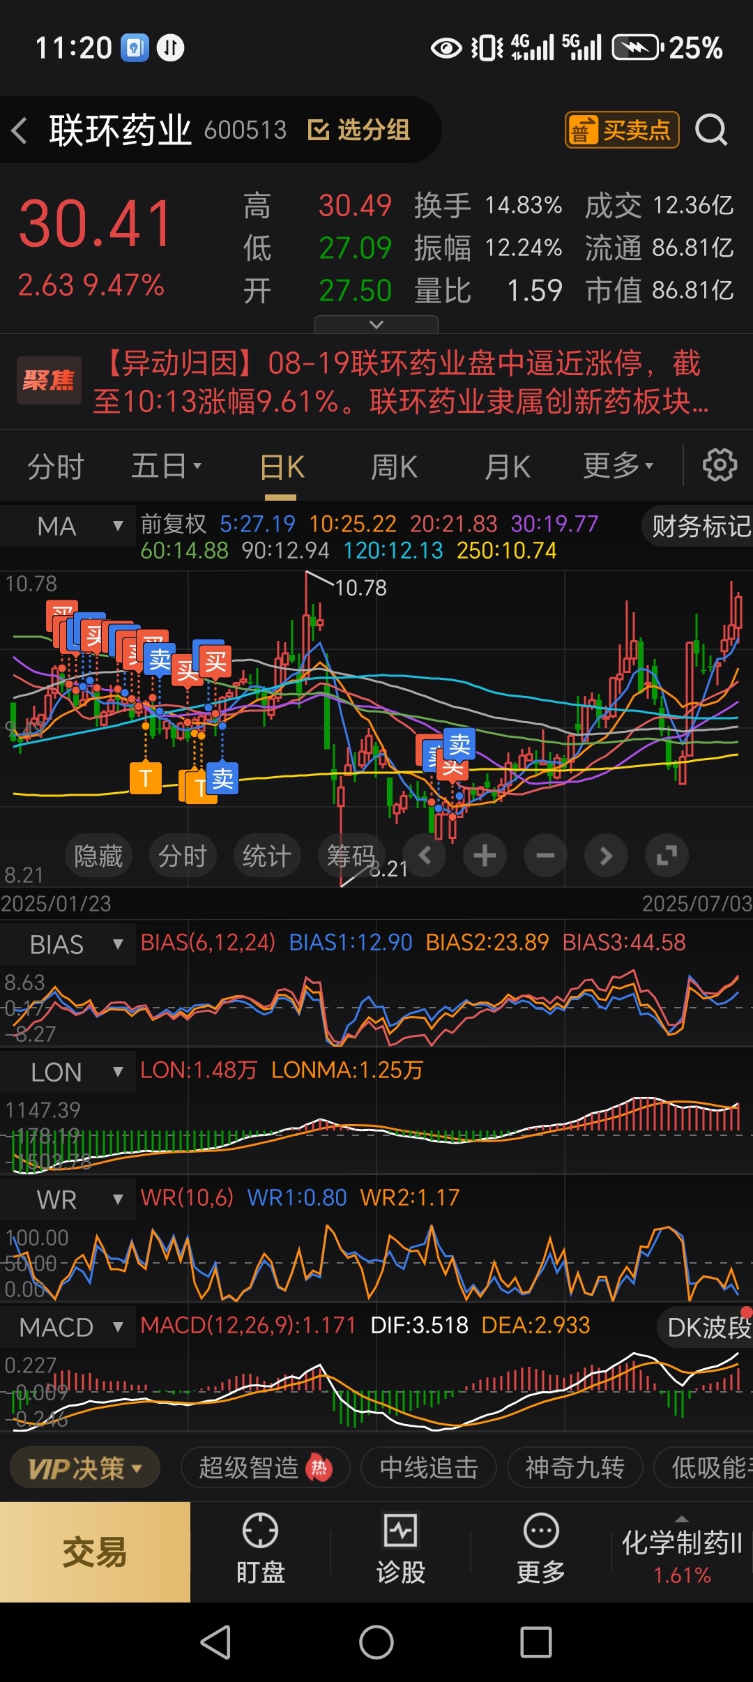Open the search magnifier icon
Image resolution: width=753 pixels, height=1682 pixels.
(711, 130)
